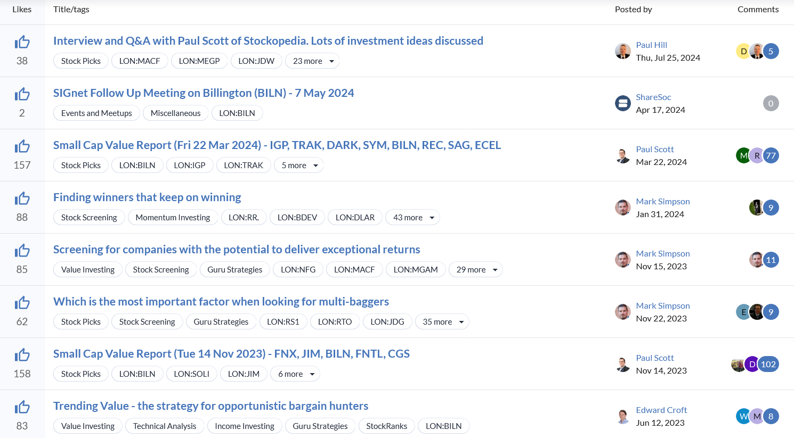Like the Trending Value strategy post

(22, 407)
